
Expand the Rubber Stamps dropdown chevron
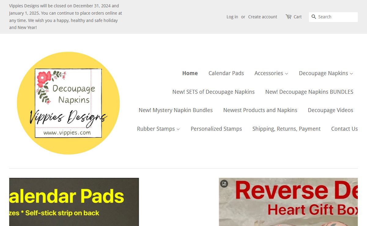[178, 129]
